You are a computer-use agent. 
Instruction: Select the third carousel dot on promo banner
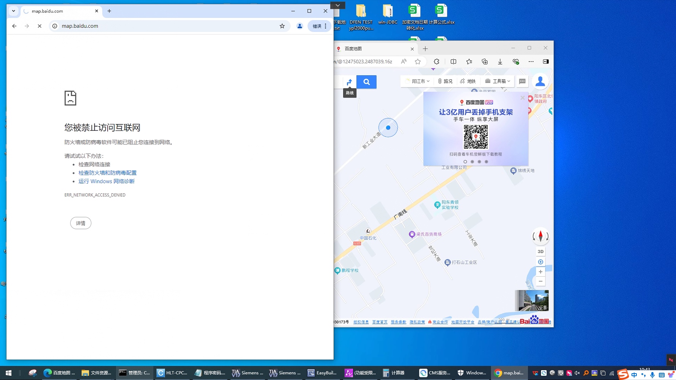[x=479, y=161]
